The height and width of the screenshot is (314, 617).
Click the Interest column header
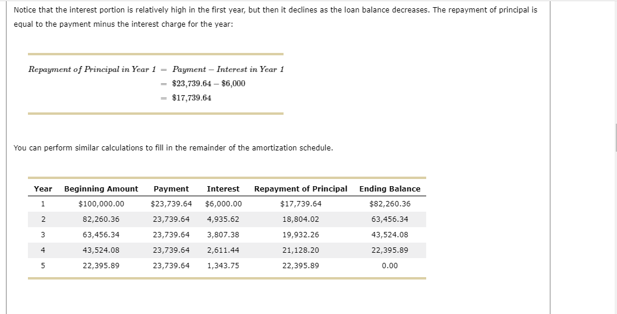(x=223, y=189)
